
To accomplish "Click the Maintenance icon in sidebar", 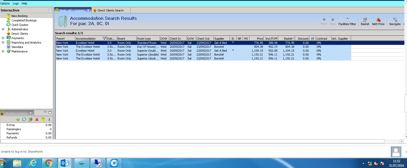I will 9,51.
